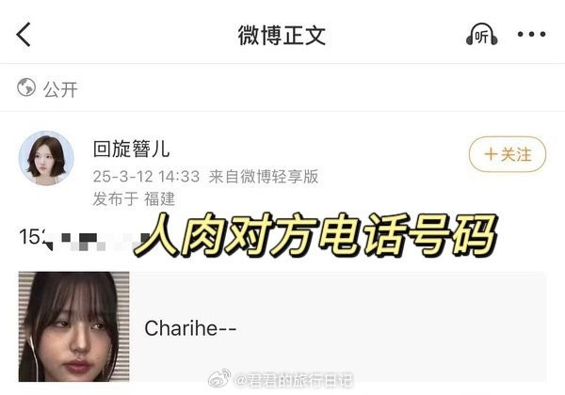This screenshot has width=565, height=395.
Task: Tap the 25-3-12 14:33 timestamp
Action: (146, 176)
